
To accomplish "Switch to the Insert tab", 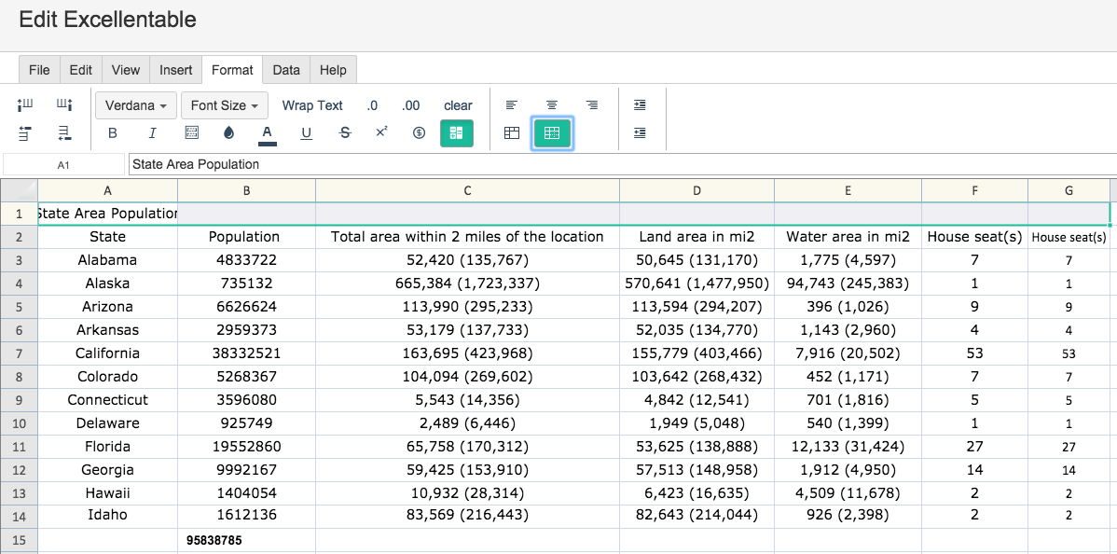I will click(x=176, y=70).
